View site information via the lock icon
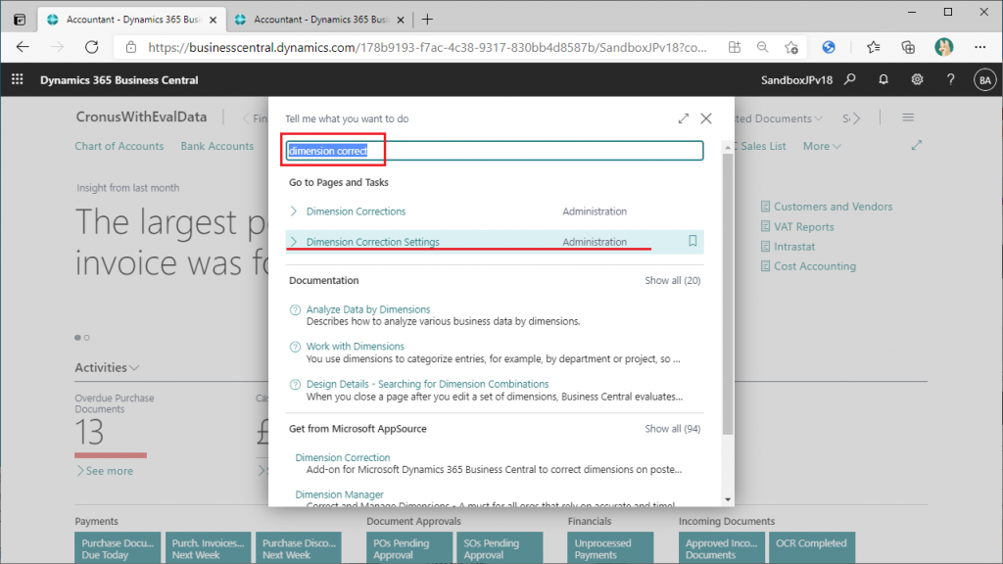 click(131, 47)
